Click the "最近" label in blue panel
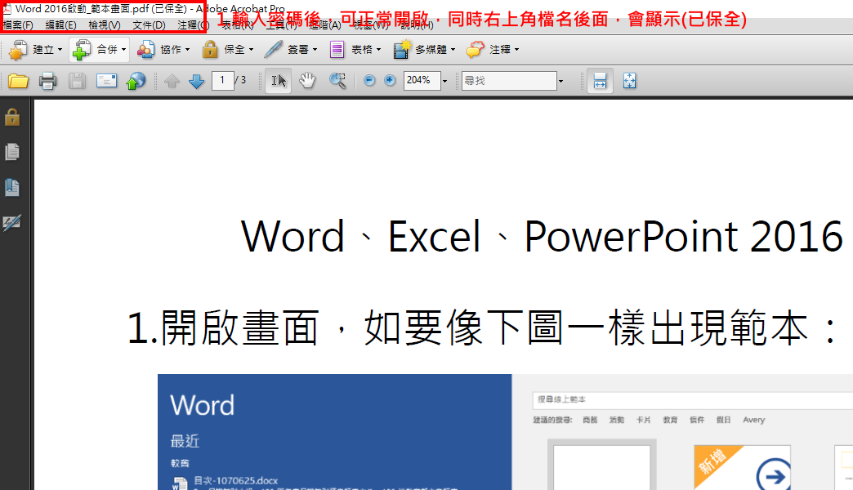This screenshot has height=490, width=853. tap(185, 441)
